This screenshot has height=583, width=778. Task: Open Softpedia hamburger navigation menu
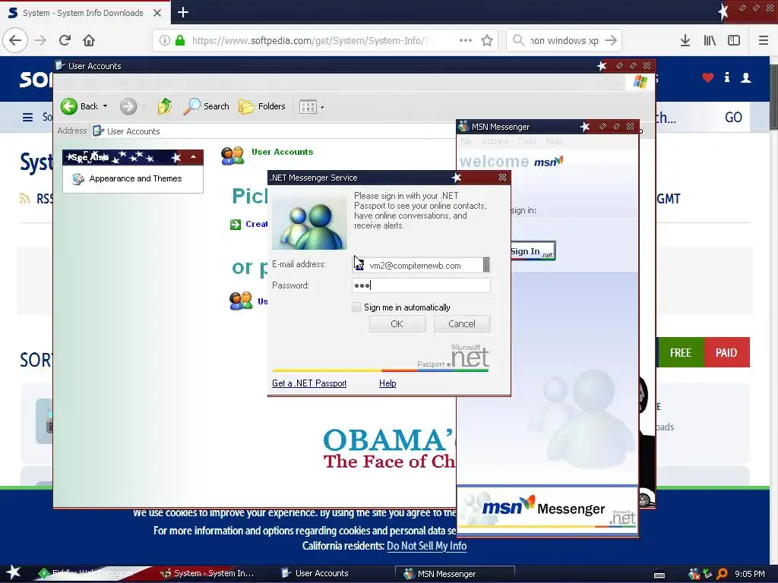tap(28, 117)
